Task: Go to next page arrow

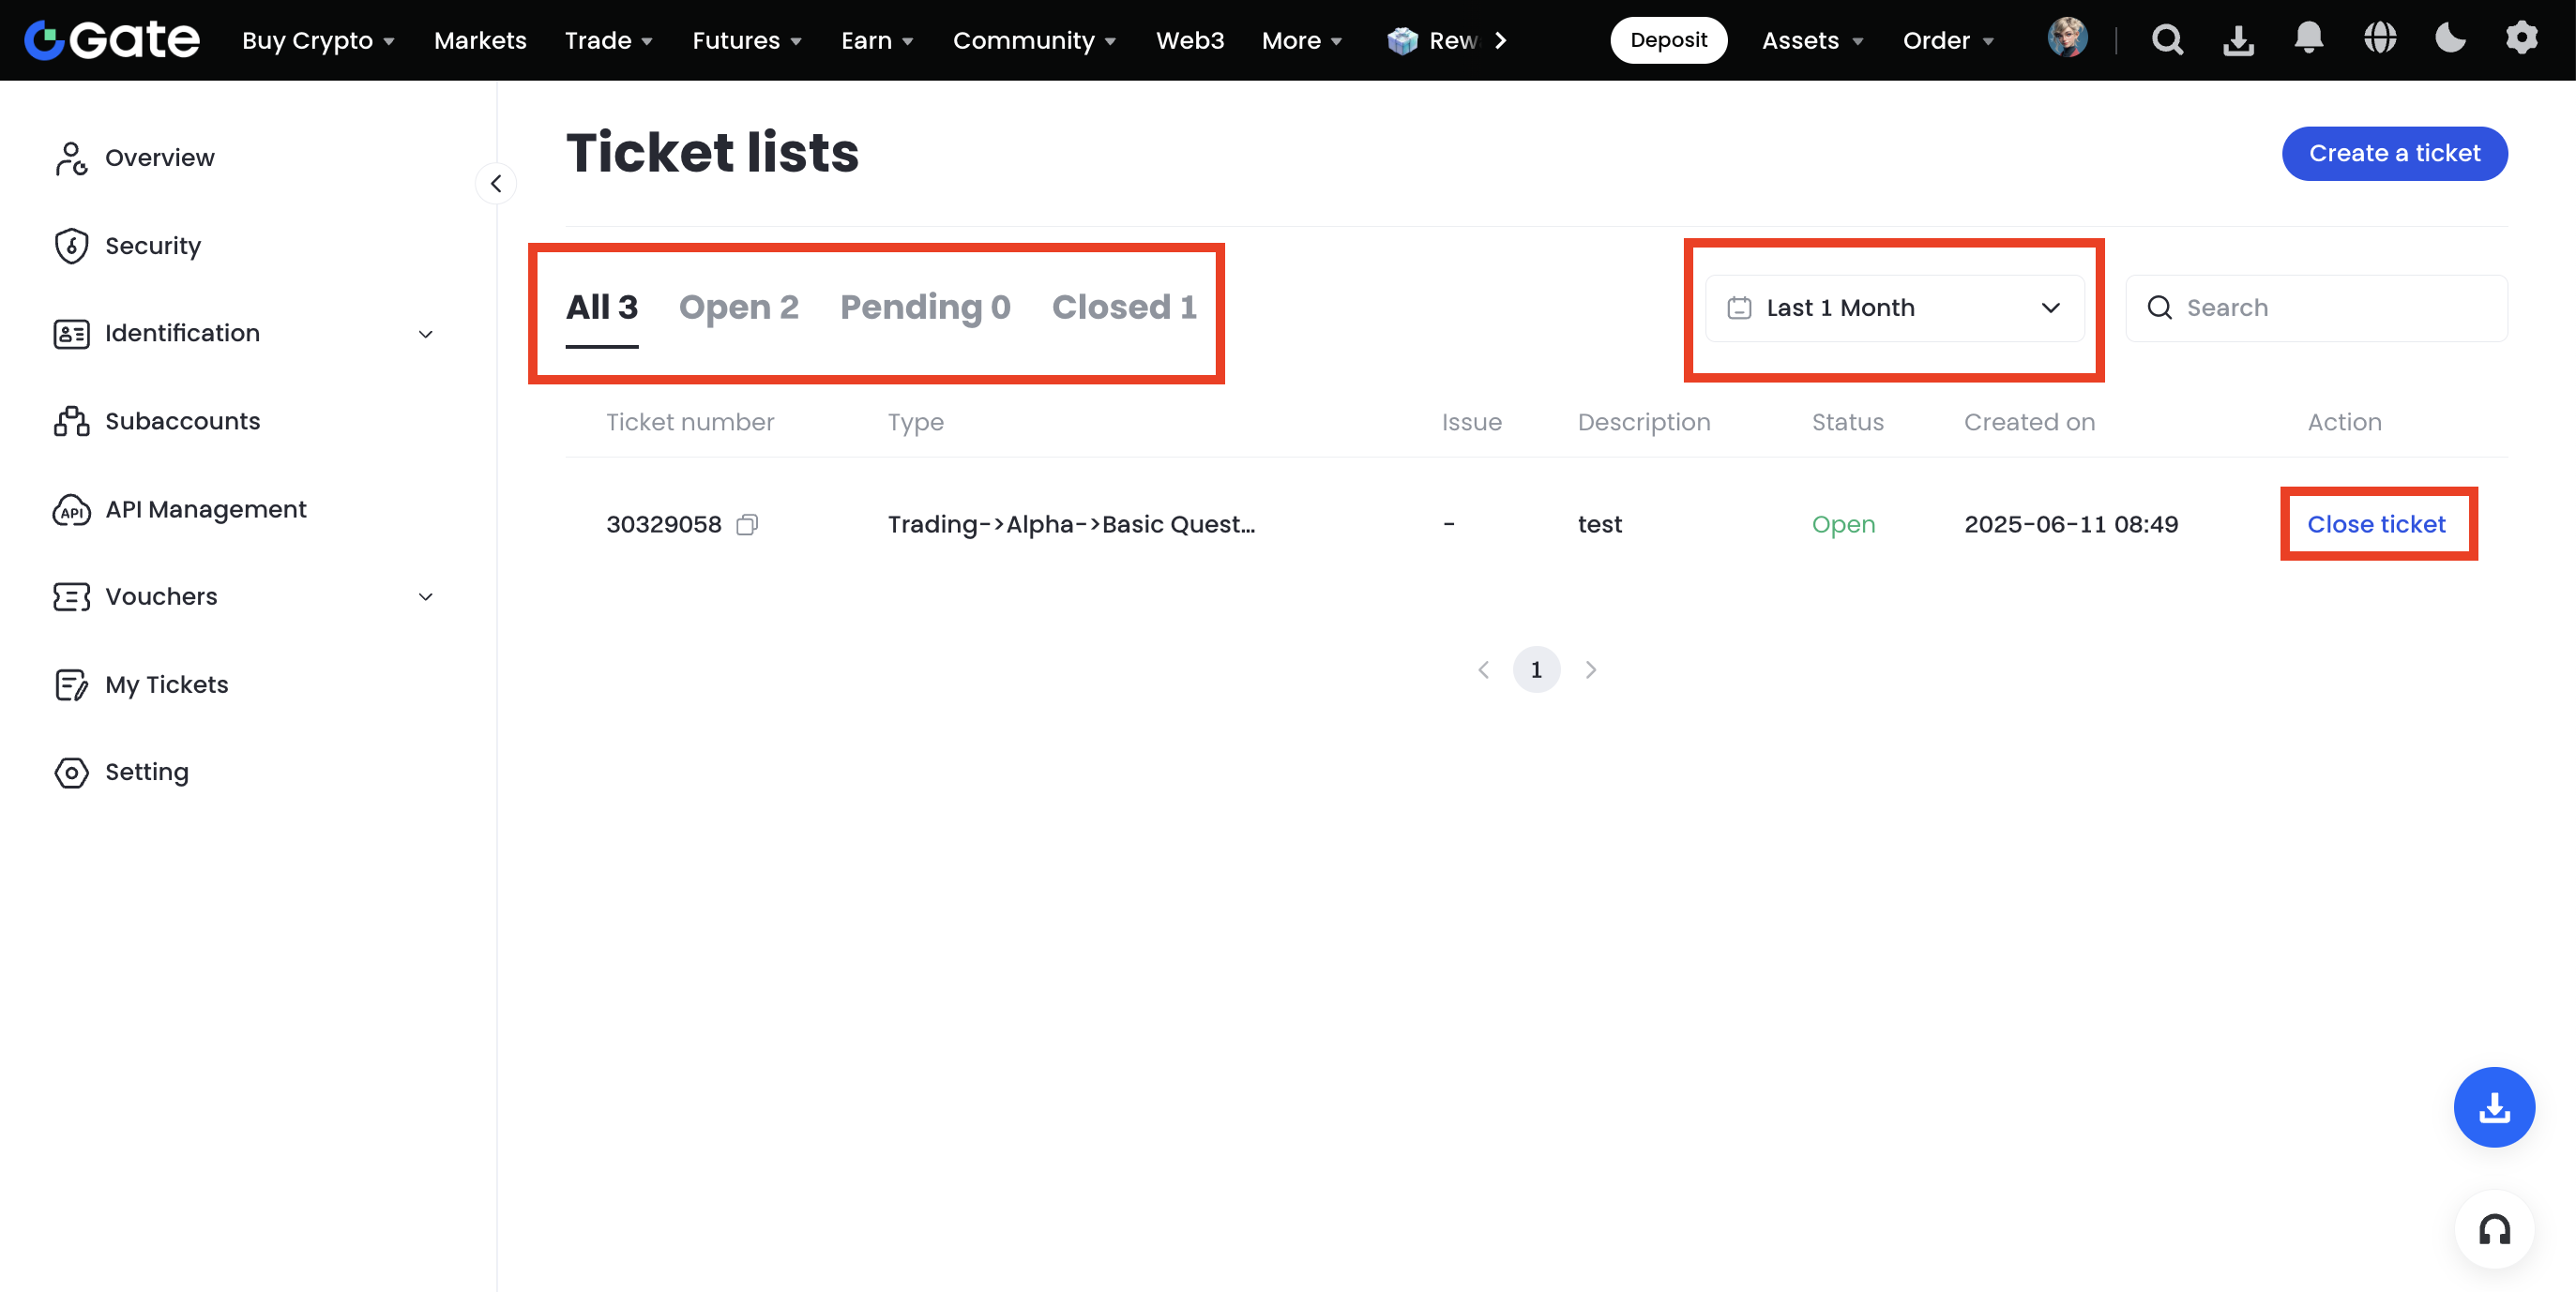Action: click(1590, 669)
